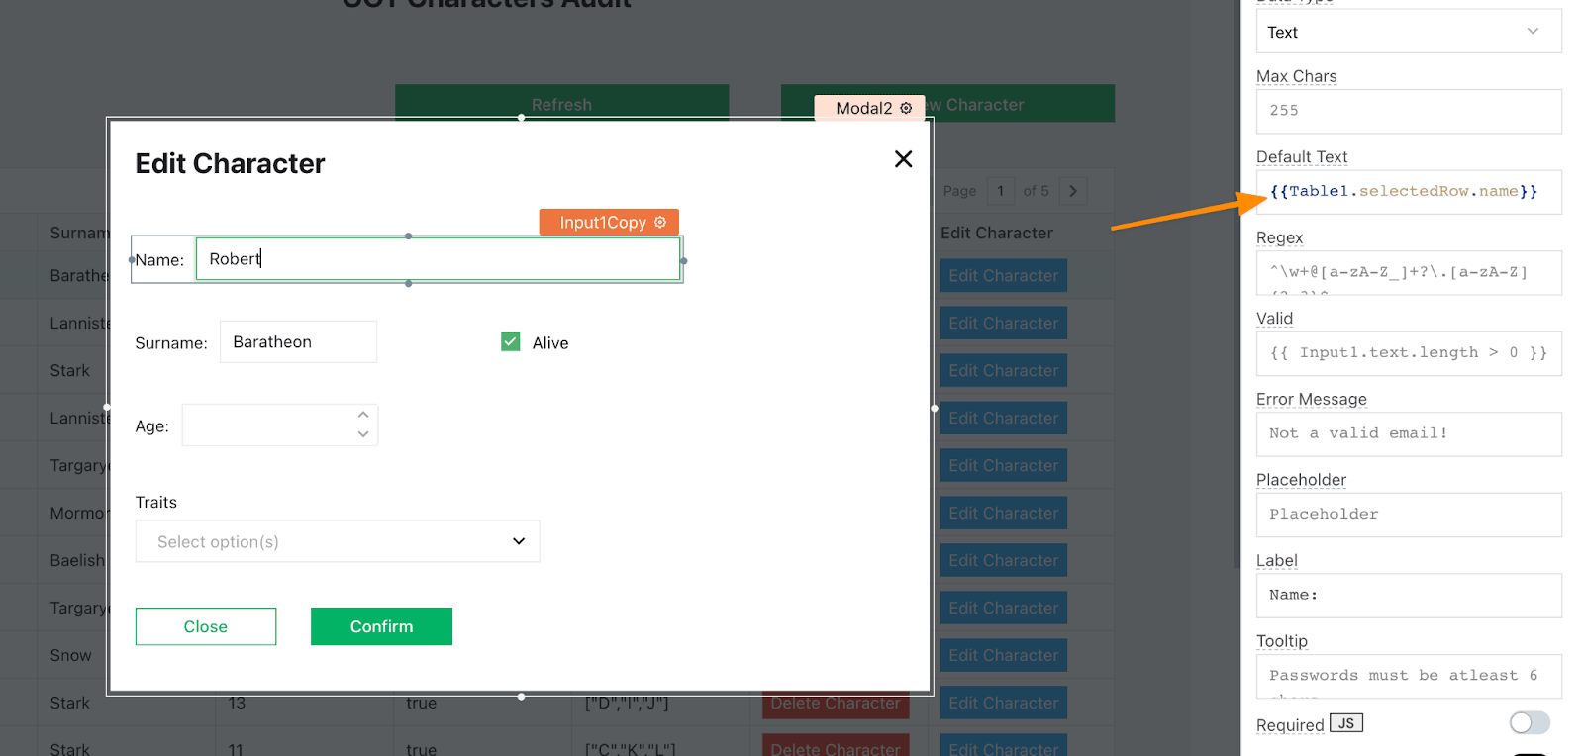The width and height of the screenshot is (1584, 756).
Task: Click the Age field decrement arrow
Action: (363, 434)
